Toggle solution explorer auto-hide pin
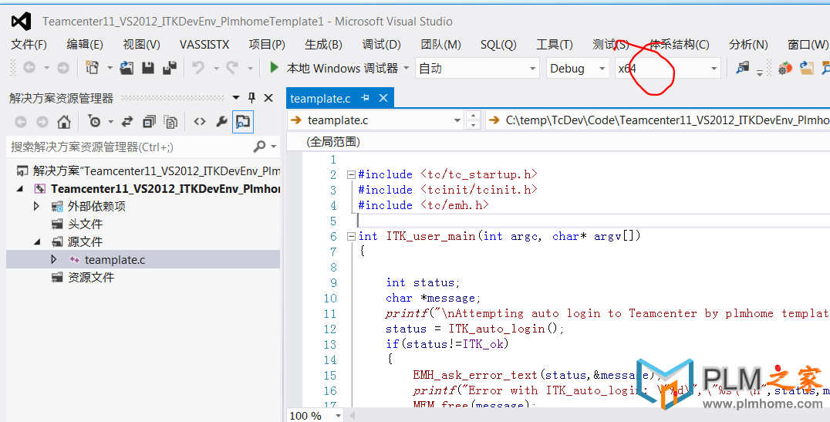This screenshot has height=422, width=830. (252, 97)
